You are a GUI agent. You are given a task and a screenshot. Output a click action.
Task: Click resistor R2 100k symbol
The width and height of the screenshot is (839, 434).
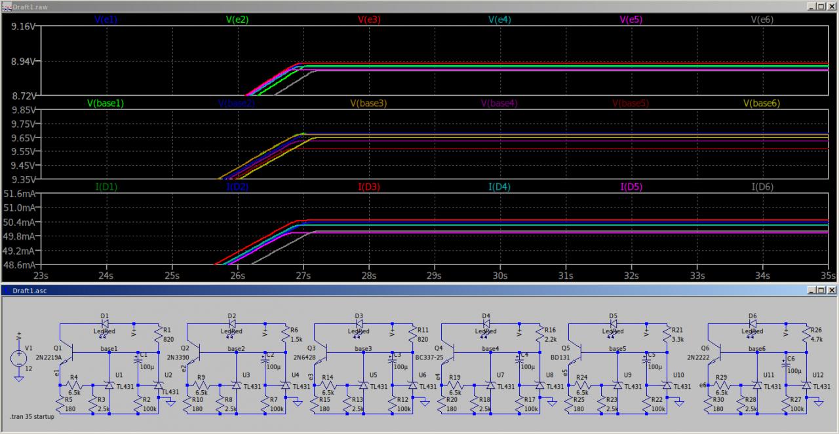pyautogui.click(x=137, y=405)
